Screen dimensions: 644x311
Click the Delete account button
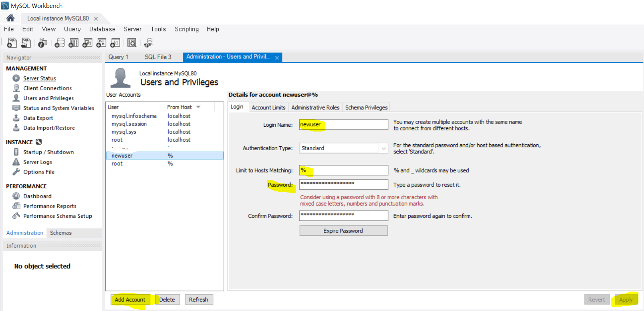click(167, 300)
